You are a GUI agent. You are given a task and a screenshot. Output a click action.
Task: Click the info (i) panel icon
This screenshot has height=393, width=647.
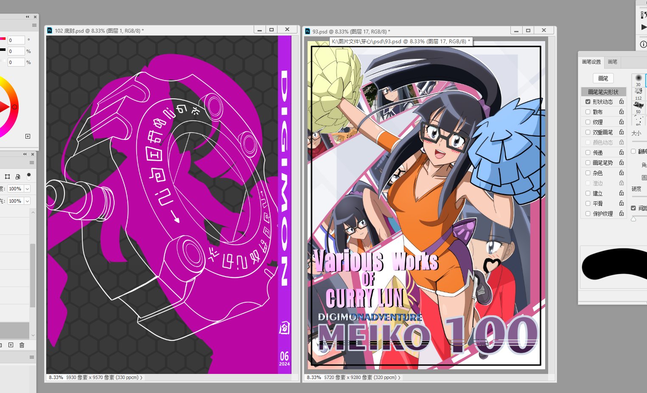[x=643, y=44]
